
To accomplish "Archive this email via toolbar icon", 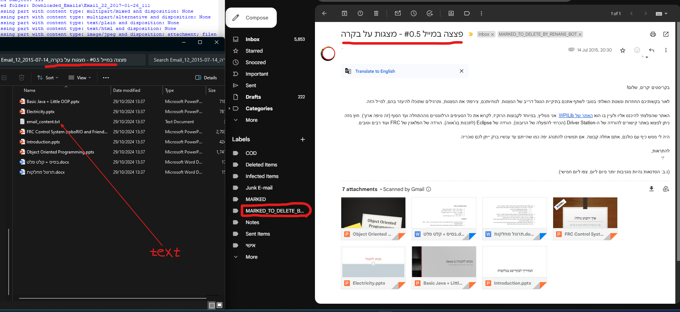I will 345,13.
